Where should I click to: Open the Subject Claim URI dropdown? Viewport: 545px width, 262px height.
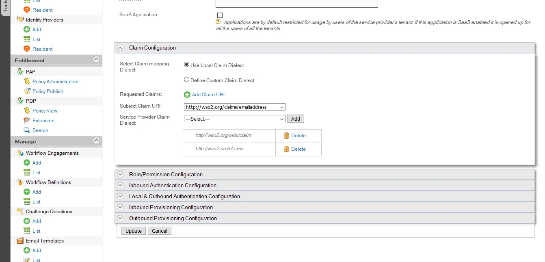235,107
